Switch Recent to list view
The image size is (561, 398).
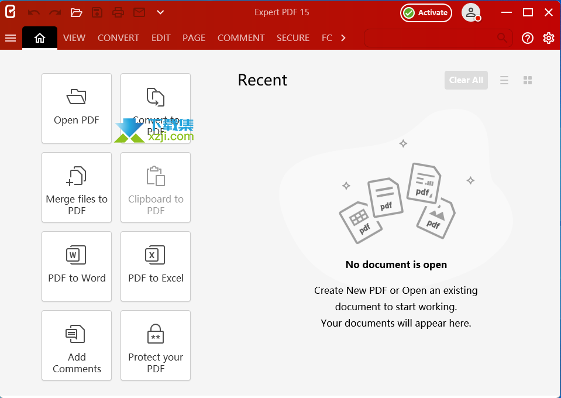pos(504,80)
